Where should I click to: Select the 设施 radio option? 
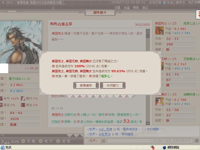coord(23,141)
